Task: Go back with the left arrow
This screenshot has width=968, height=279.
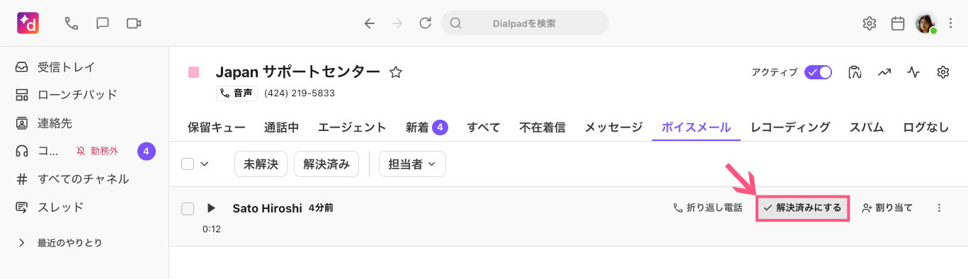Action: coord(369,23)
